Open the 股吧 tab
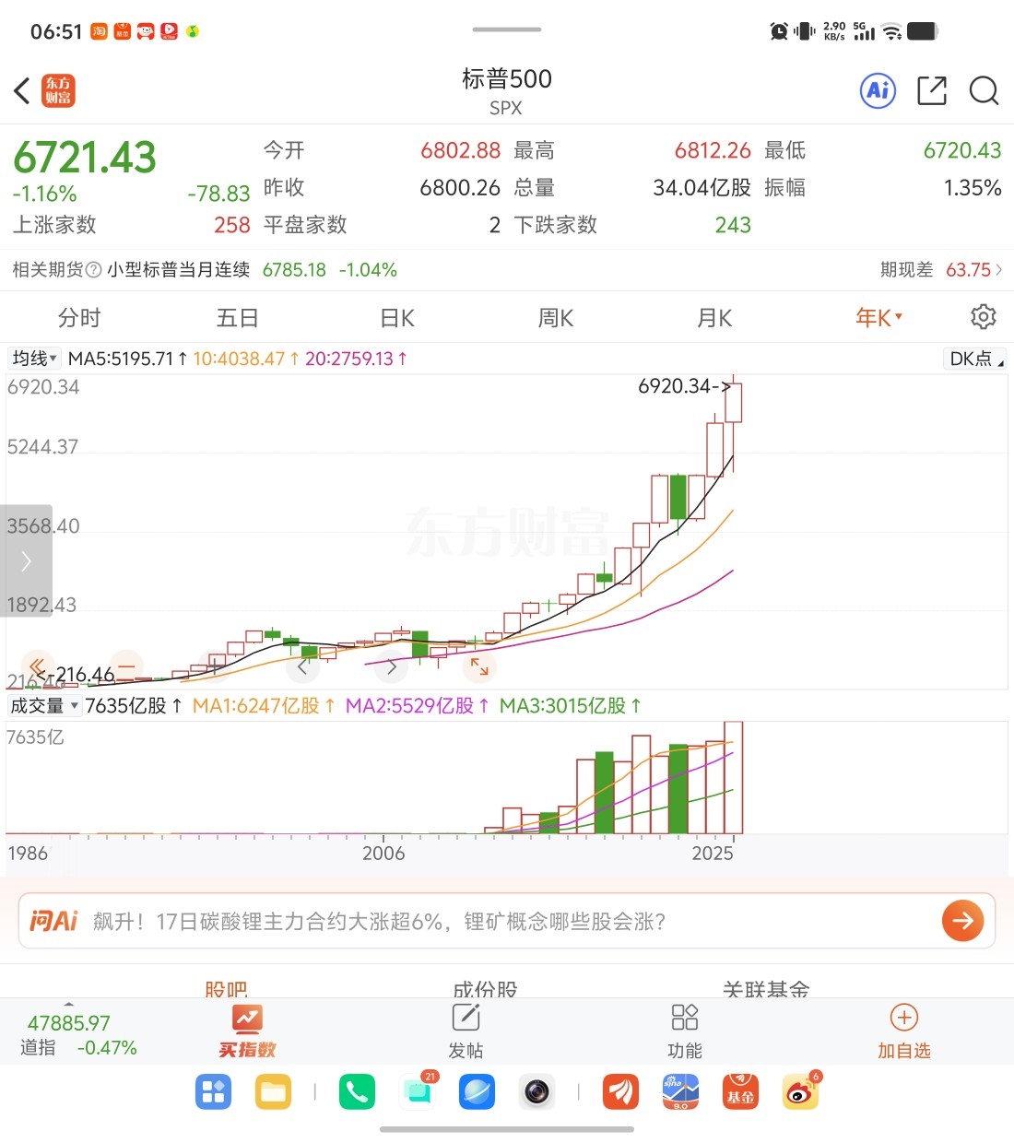Viewport: 1014px width, 1143px height. pos(226,989)
